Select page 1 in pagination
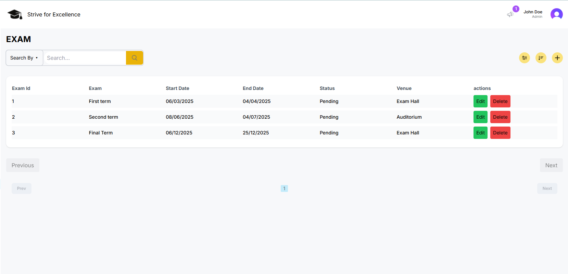The width and height of the screenshot is (568, 274). coord(284,188)
